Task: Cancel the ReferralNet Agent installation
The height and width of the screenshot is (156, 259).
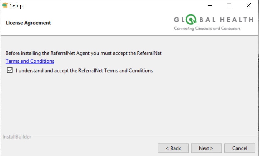Action: 240,148
